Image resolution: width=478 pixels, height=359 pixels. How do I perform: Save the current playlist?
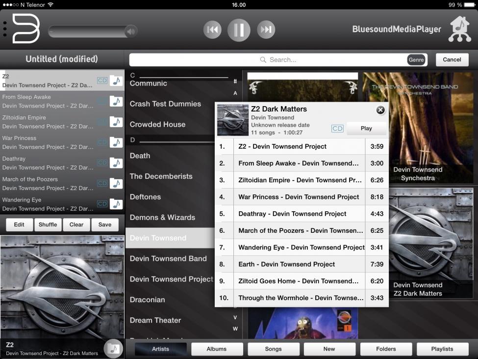105,224
